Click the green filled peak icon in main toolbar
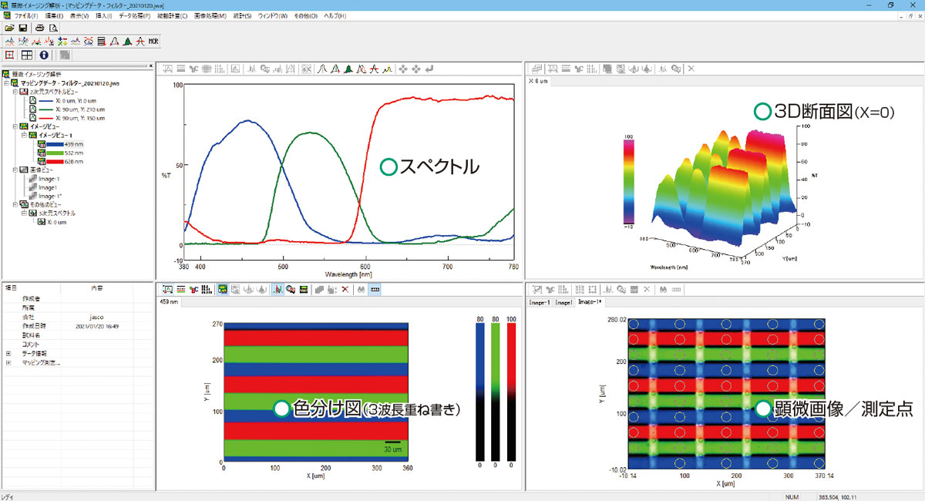 (x=129, y=42)
